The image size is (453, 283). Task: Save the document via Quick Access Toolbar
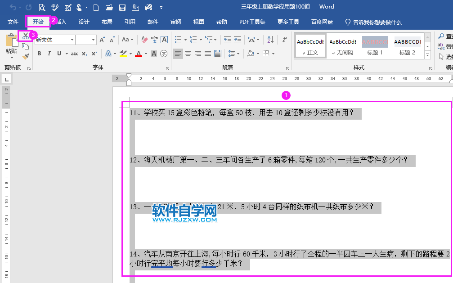(122, 7)
